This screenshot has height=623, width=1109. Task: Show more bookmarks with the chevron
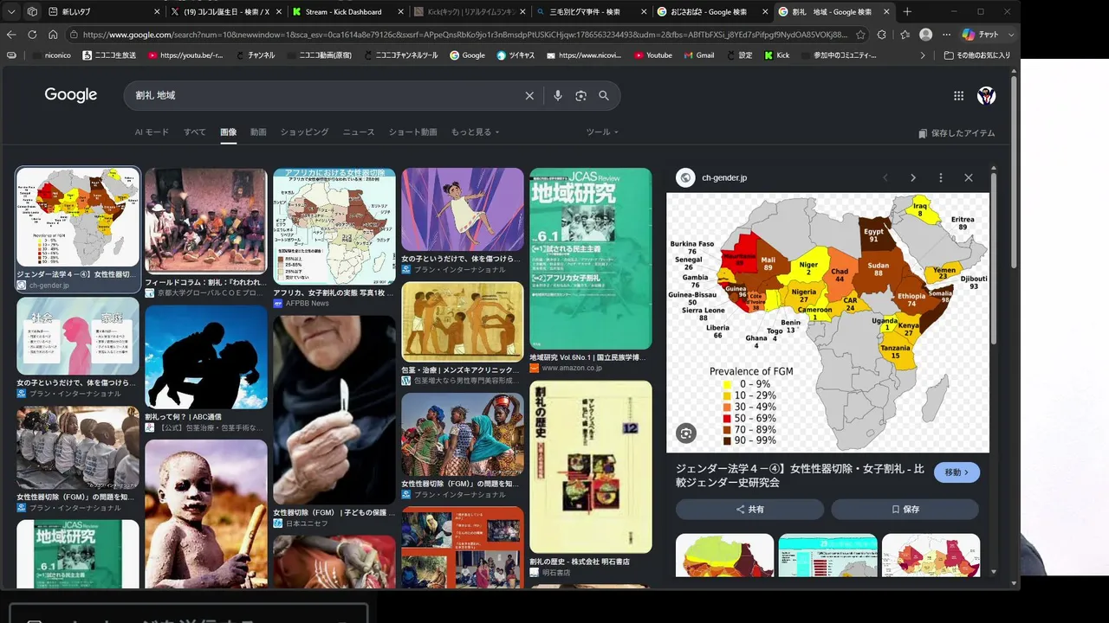tap(923, 55)
